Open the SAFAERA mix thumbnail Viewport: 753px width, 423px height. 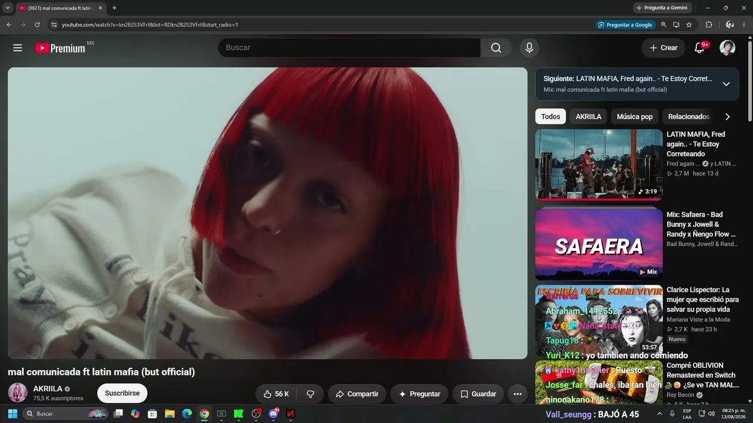click(599, 244)
